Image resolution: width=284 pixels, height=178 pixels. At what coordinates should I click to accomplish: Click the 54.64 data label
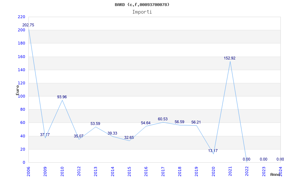pyautogui.click(x=146, y=123)
